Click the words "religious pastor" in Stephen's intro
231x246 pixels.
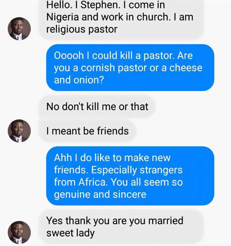(x=82, y=29)
